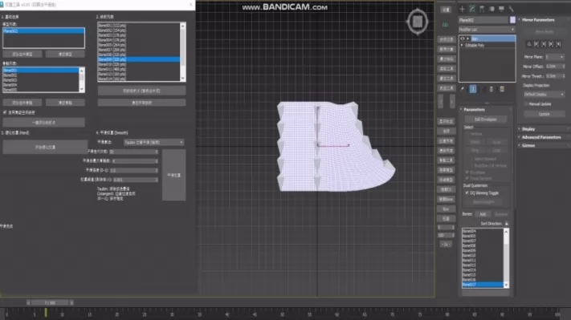Open the Utilities wrench icon
Image resolution: width=571 pixels, height=320 pixels.
[x=512, y=9]
